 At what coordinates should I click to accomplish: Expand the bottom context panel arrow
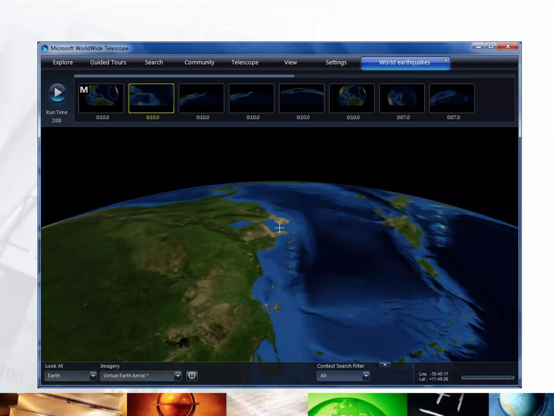coord(385,365)
